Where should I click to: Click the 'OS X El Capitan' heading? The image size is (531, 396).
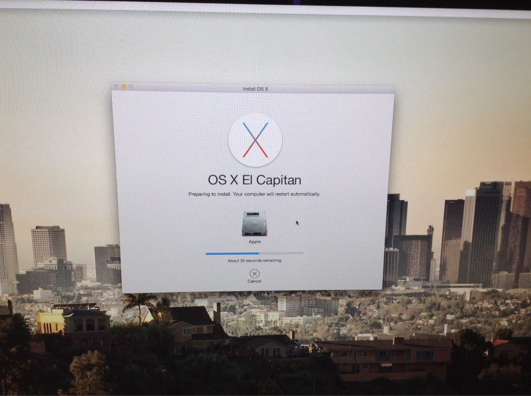click(254, 180)
